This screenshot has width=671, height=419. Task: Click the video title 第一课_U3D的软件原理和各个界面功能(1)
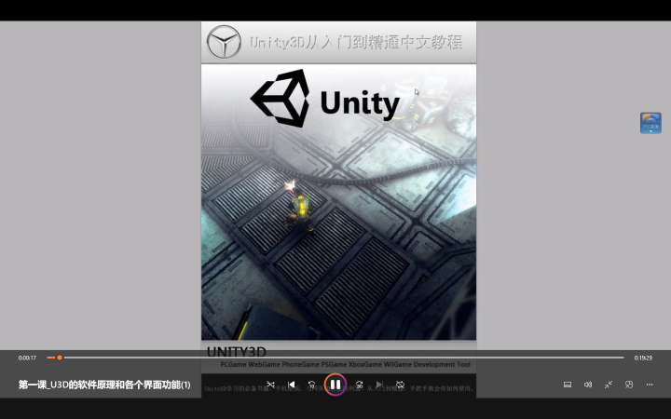(104, 385)
